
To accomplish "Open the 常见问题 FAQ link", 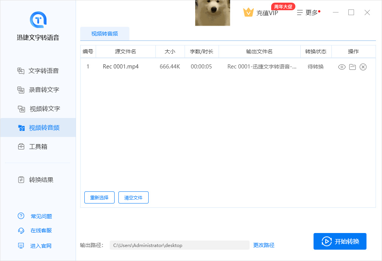I will (41, 216).
